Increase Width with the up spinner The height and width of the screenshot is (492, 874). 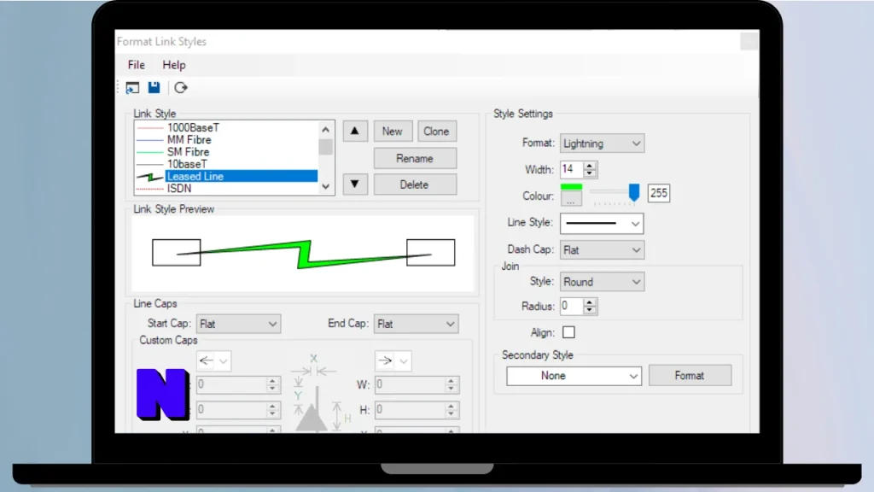pos(590,165)
